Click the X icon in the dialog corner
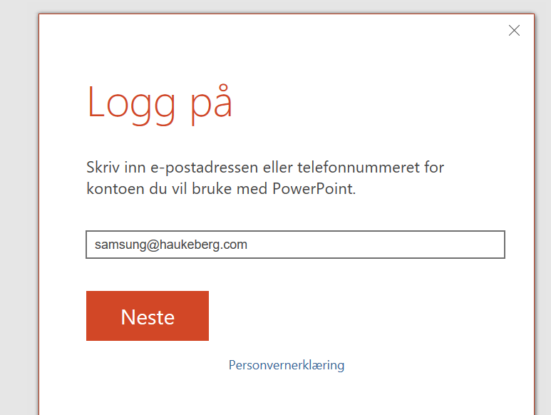This screenshot has height=415, width=551. click(x=514, y=30)
